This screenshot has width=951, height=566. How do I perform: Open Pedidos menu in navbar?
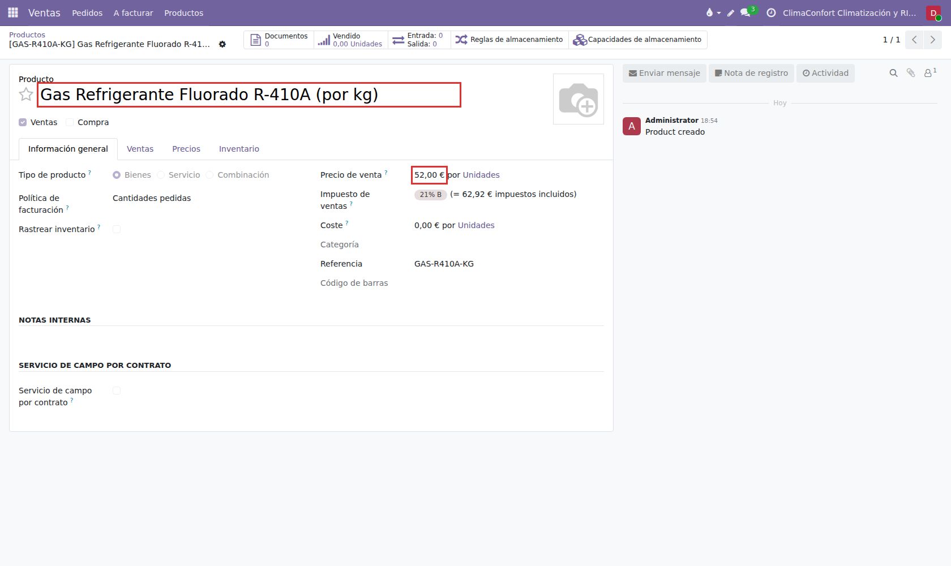pyautogui.click(x=87, y=12)
